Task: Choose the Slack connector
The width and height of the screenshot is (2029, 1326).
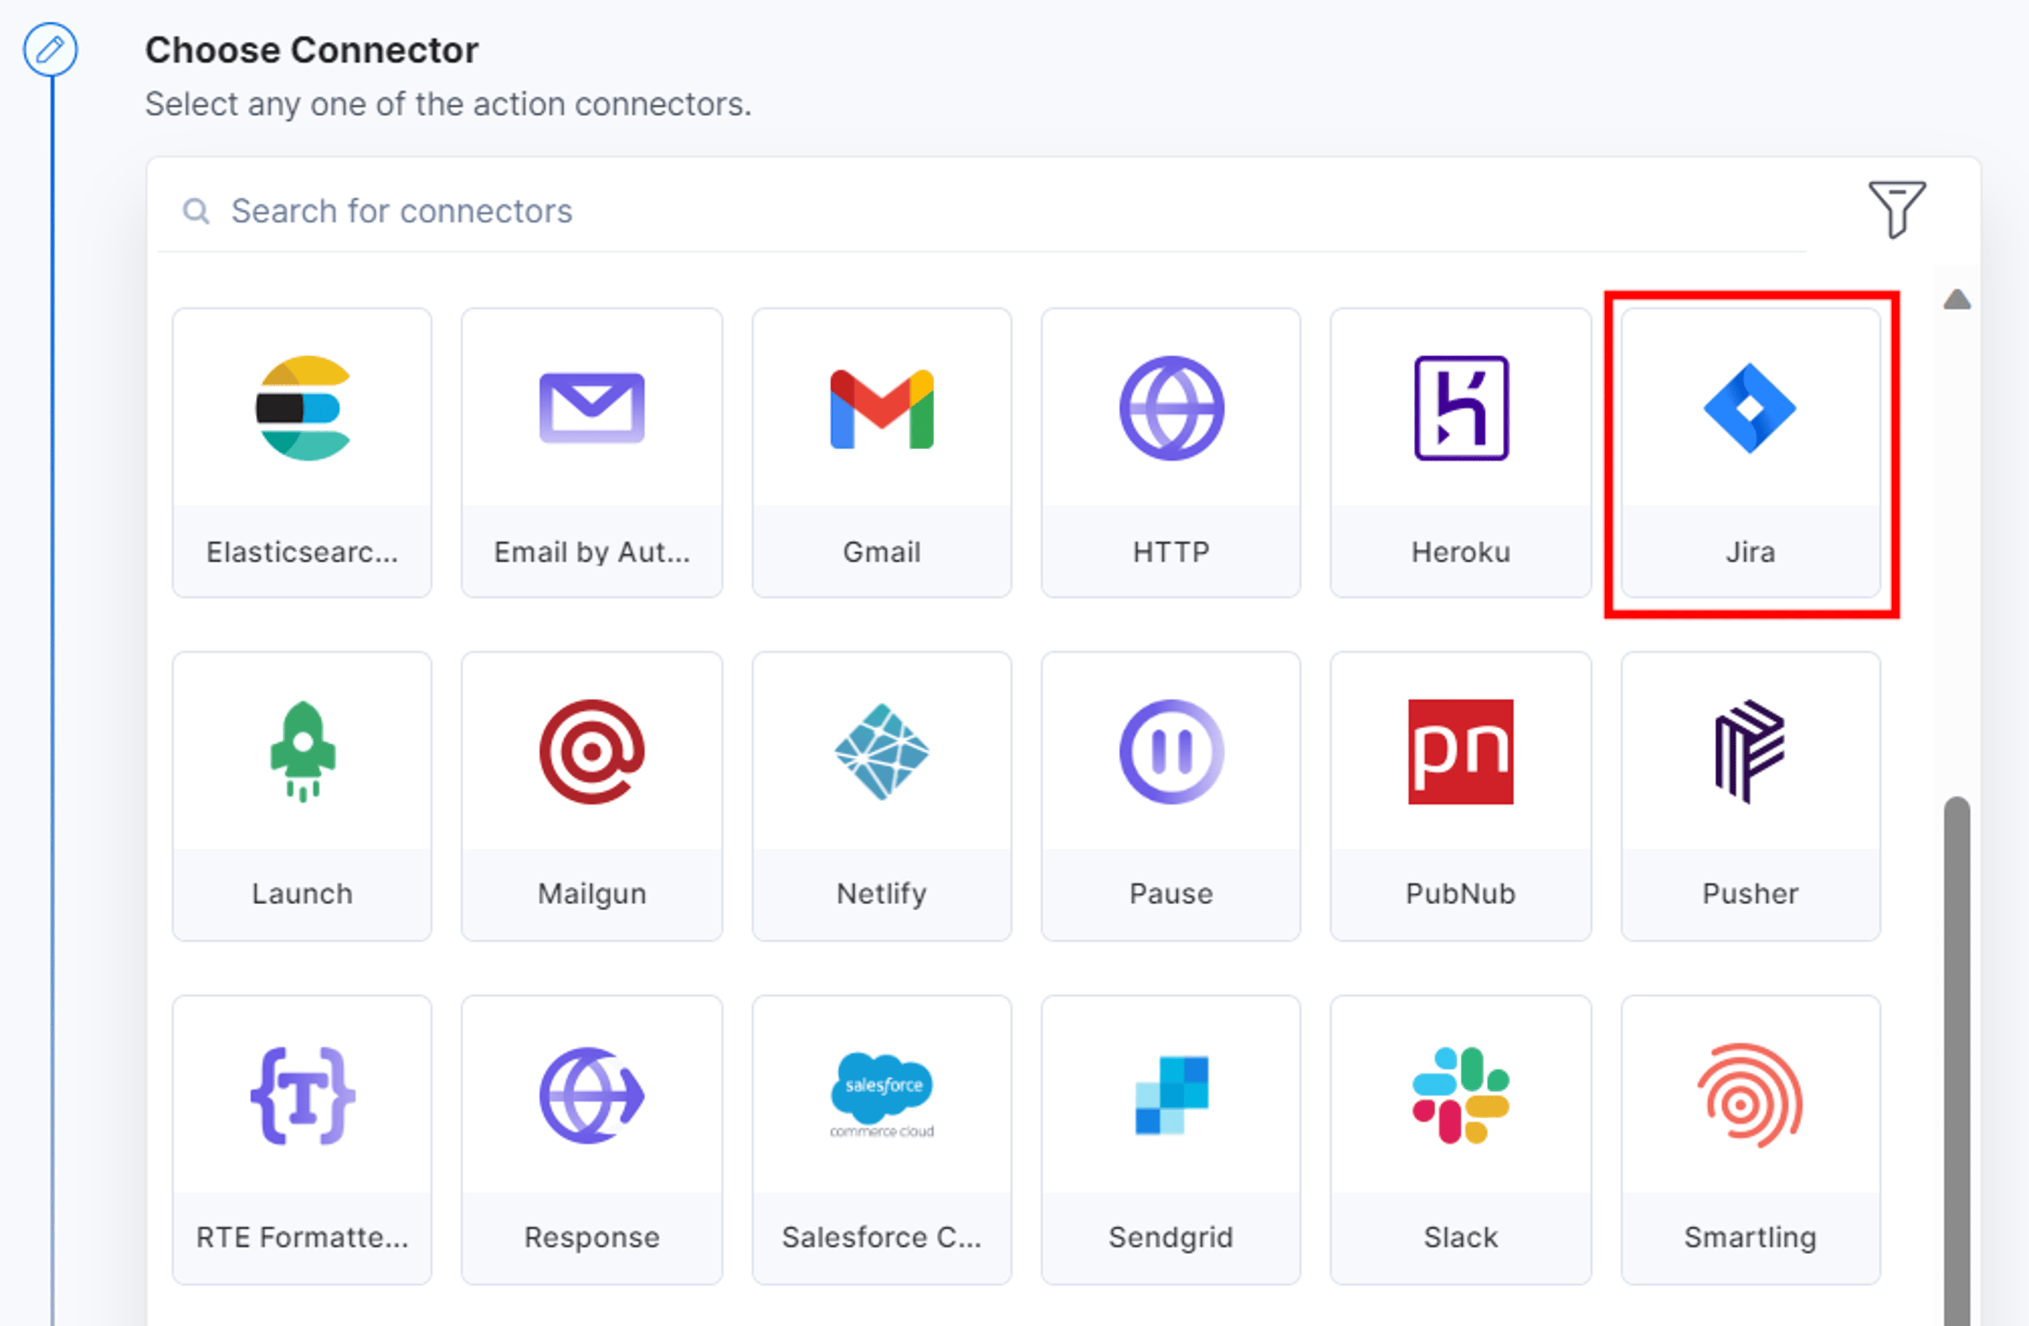Action: tap(1460, 1140)
